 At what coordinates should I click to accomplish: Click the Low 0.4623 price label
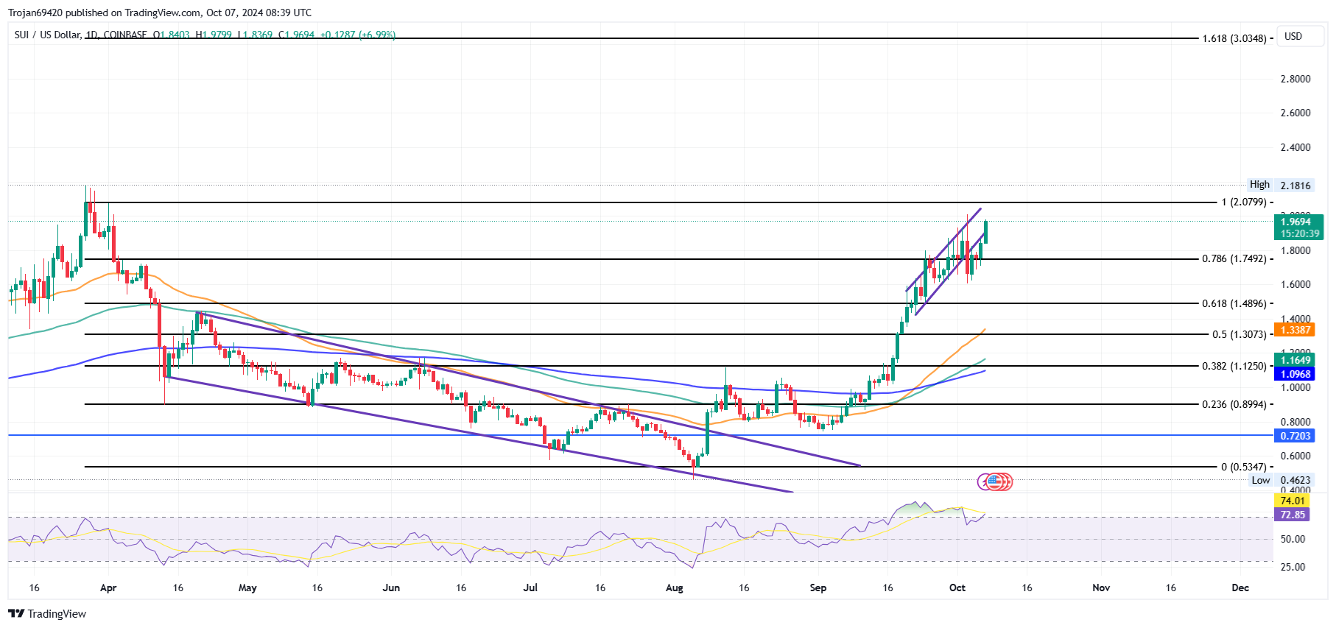tap(1281, 480)
